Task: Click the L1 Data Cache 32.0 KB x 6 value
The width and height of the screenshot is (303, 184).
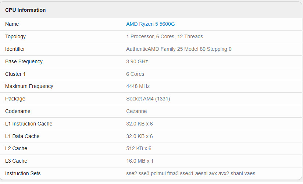Action: click(x=139, y=137)
